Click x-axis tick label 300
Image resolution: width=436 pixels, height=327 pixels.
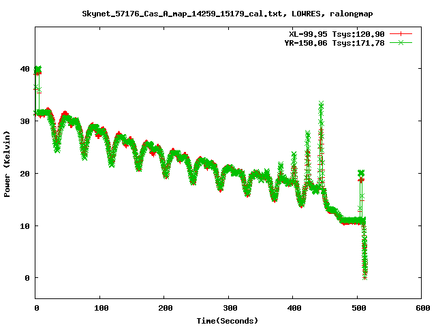coord(230,308)
